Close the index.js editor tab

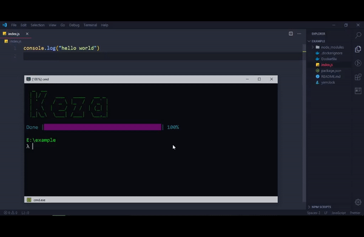click(x=27, y=33)
